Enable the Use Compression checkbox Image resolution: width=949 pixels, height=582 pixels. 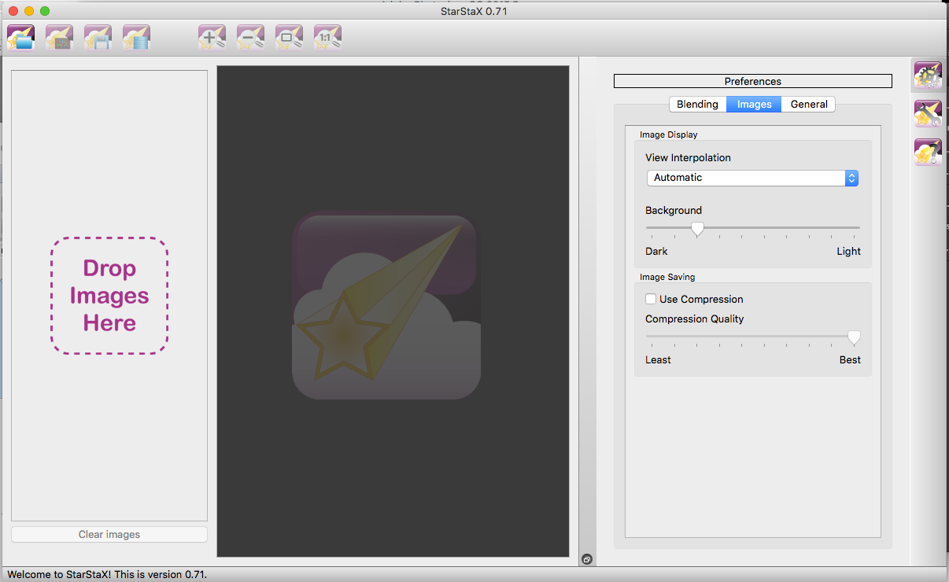(651, 299)
